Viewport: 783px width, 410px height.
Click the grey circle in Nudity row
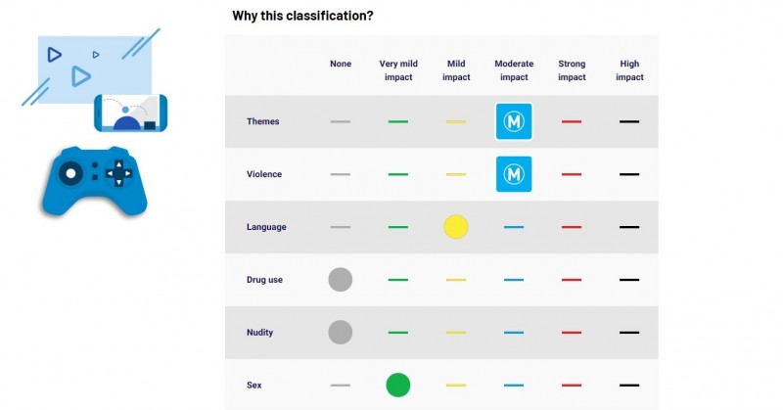coord(340,332)
